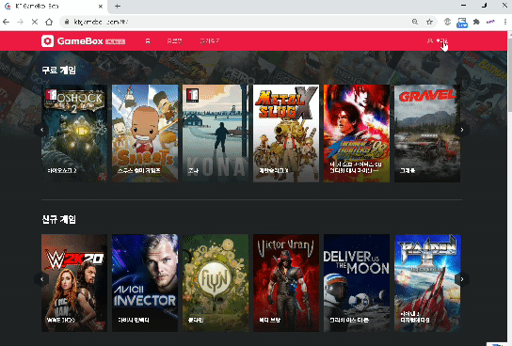Click the beta badge beside the GameBox logo

[x=115, y=41]
